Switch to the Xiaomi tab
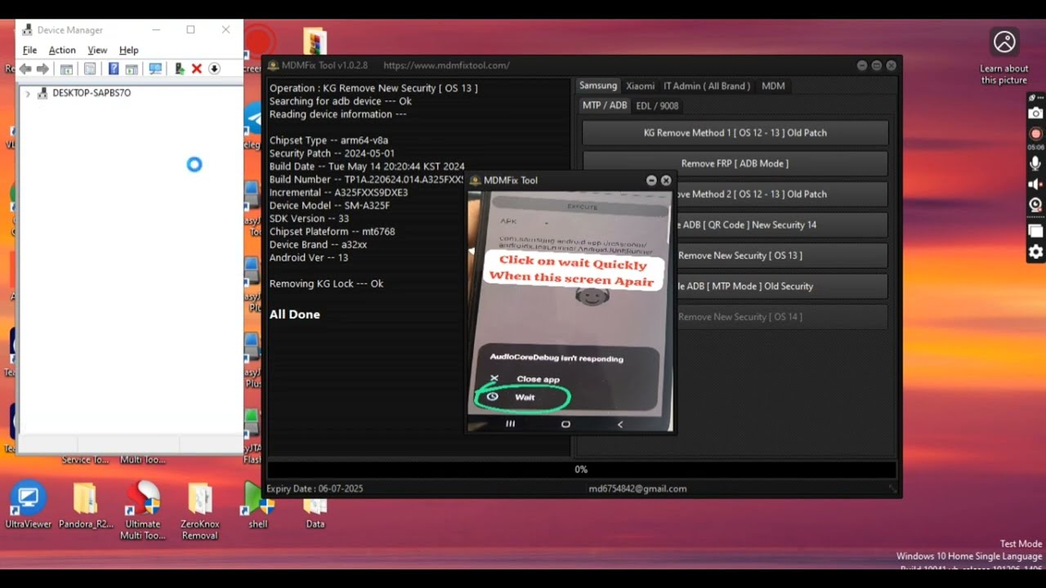 click(x=640, y=86)
